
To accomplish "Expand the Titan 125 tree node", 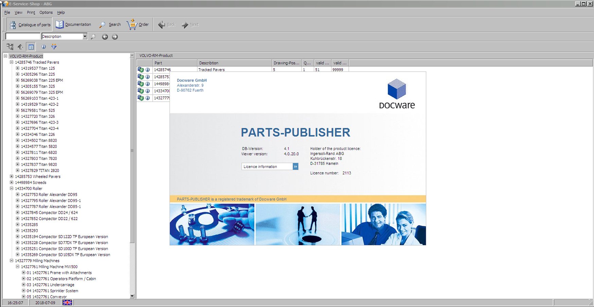I will (18, 69).
